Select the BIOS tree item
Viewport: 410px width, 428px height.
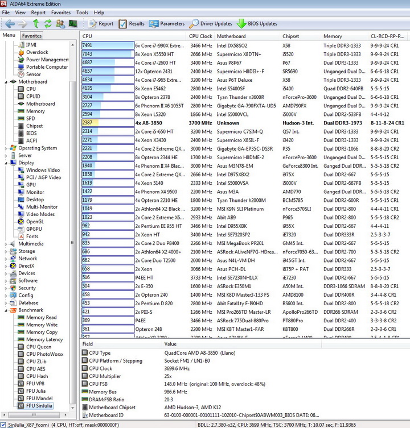click(31, 133)
